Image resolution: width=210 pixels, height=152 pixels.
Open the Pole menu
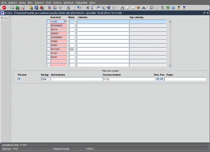click(49, 3)
